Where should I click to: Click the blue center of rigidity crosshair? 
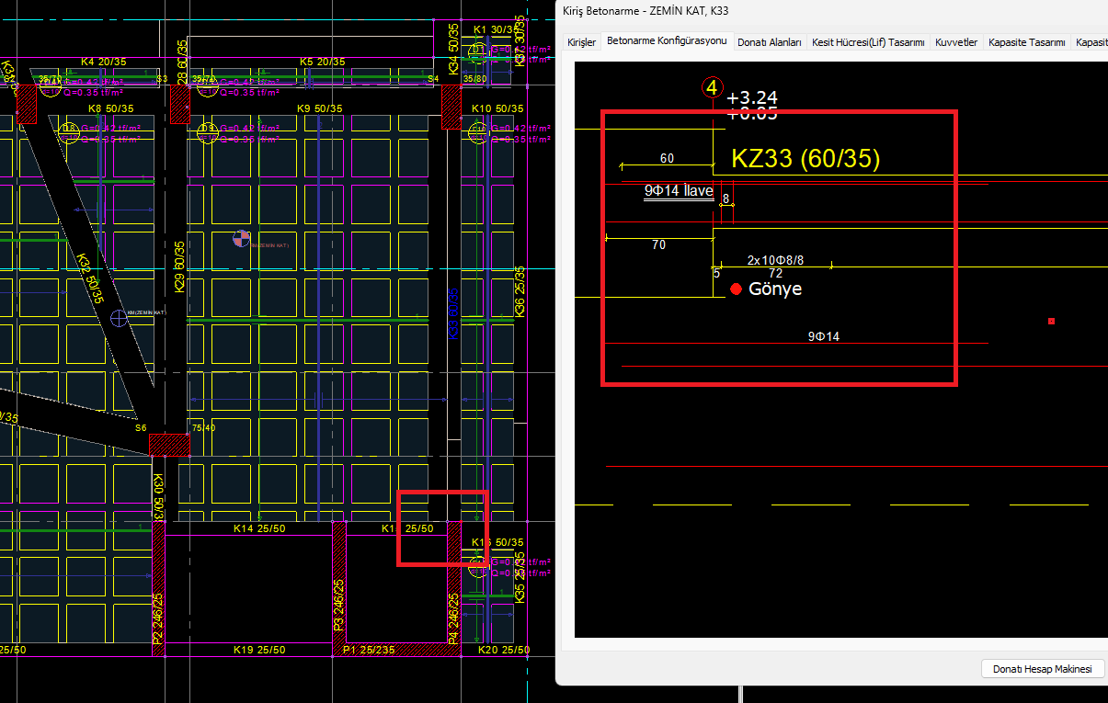120,319
